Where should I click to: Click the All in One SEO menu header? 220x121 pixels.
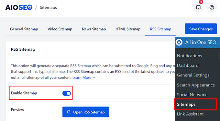197,43
